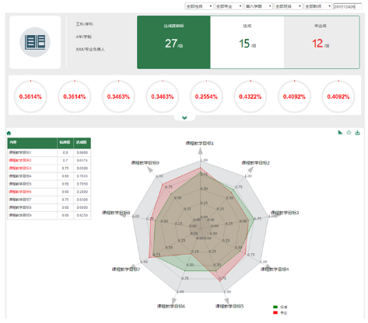The height and width of the screenshot is (323, 368).
Task: Toggle the green 标准 legend swatch
Action: click(275, 307)
